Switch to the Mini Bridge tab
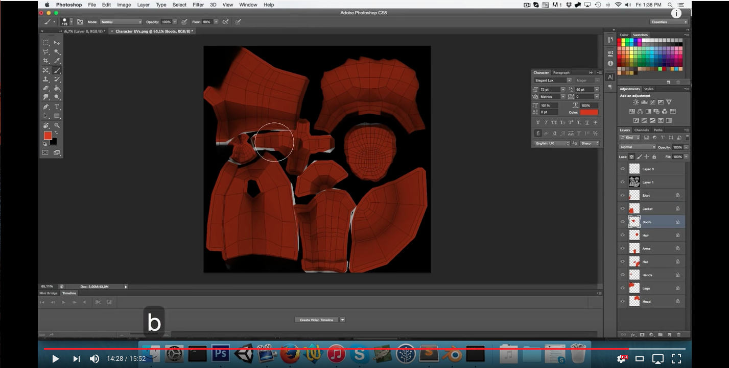Viewport: 729px width, 368px height. point(49,293)
